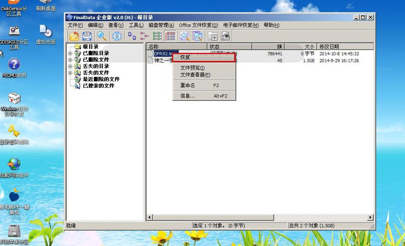Click the file viewer toolbar icon
The width and height of the screenshot is (405, 246).
coord(198,36)
